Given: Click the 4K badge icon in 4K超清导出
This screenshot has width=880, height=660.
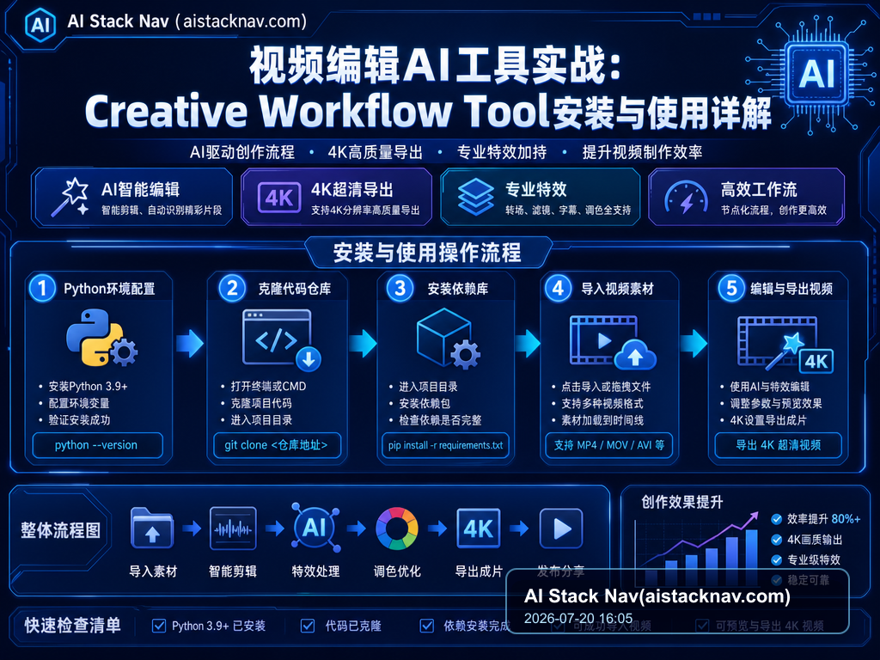Looking at the screenshot, I should click(279, 198).
